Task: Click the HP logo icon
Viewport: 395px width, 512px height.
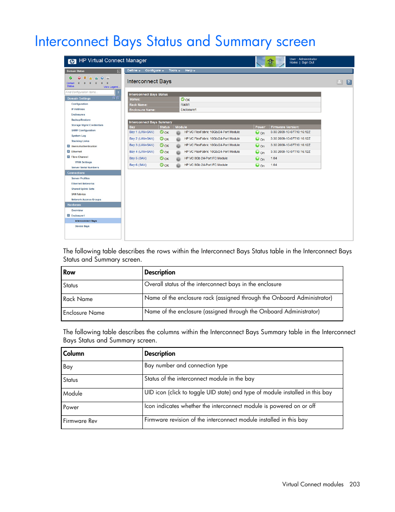Action: tap(72, 61)
